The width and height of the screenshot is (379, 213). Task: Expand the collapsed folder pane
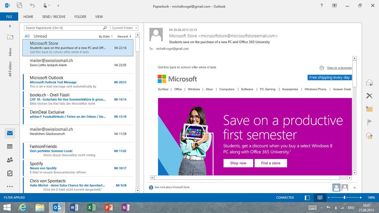click(x=10, y=26)
